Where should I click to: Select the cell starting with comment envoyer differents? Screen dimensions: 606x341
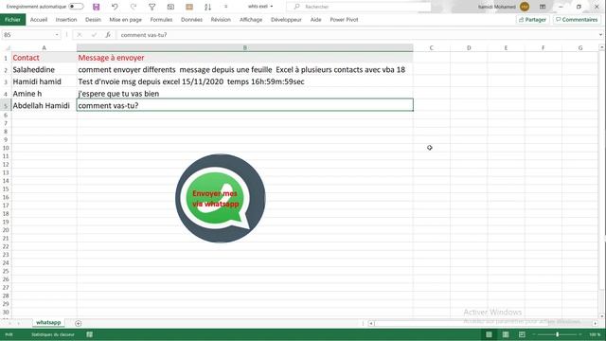click(x=244, y=69)
